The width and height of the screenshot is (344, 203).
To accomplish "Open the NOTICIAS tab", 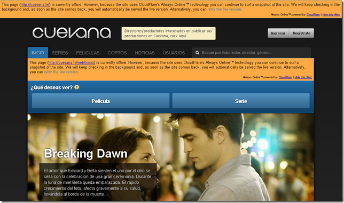I will click(145, 53).
